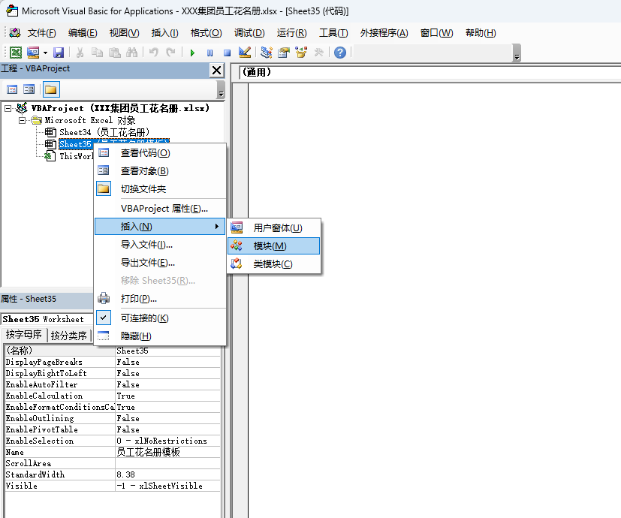Close the Project - VBAProject pane

click(217, 71)
